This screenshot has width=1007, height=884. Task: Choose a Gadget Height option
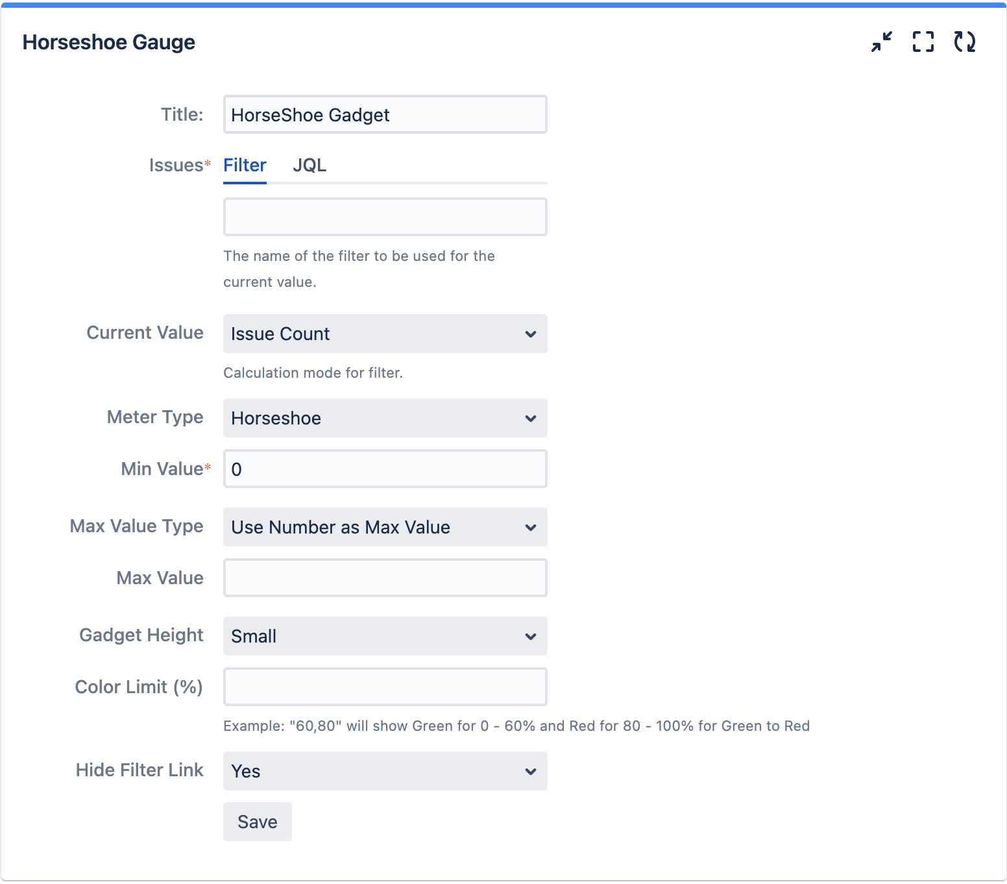pos(385,636)
